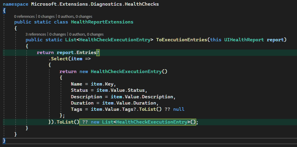Click item.Key expression
Viewport: 297px width, 147px height.
(x=102, y=84)
